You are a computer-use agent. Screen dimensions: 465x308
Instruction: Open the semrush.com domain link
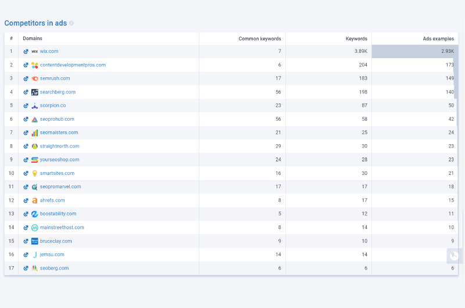click(x=55, y=78)
